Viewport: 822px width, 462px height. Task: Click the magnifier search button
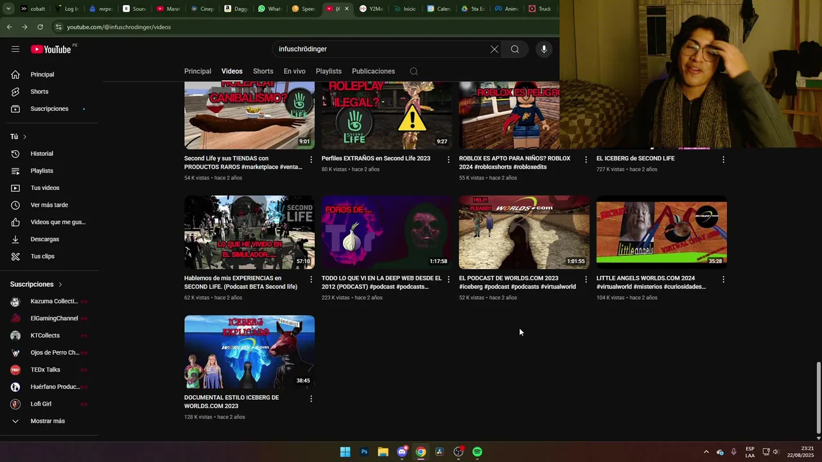coord(515,49)
